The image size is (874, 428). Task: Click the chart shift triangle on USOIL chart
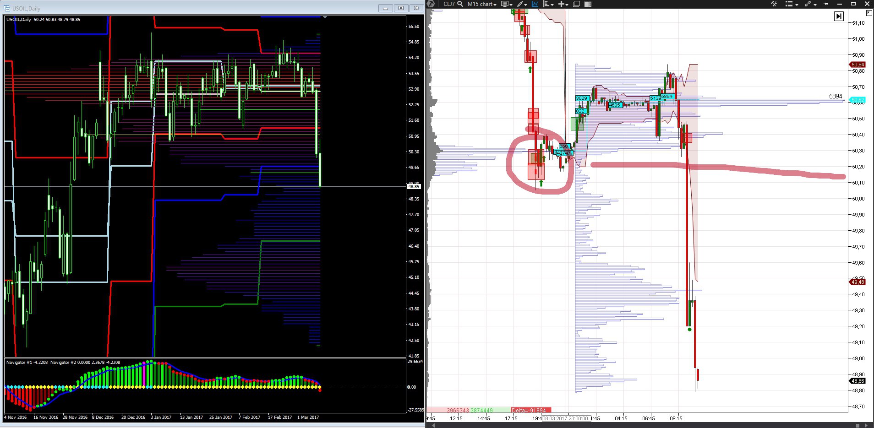pos(325,17)
